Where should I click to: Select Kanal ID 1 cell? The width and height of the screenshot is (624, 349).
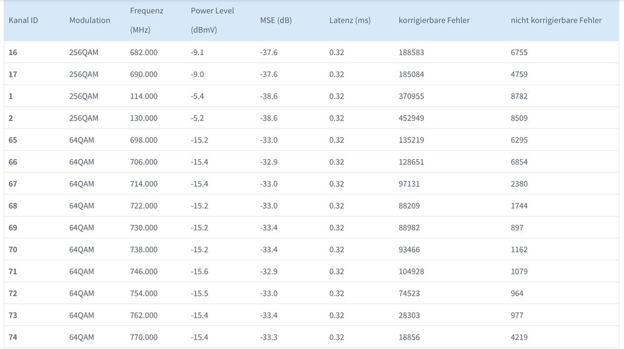point(11,96)
